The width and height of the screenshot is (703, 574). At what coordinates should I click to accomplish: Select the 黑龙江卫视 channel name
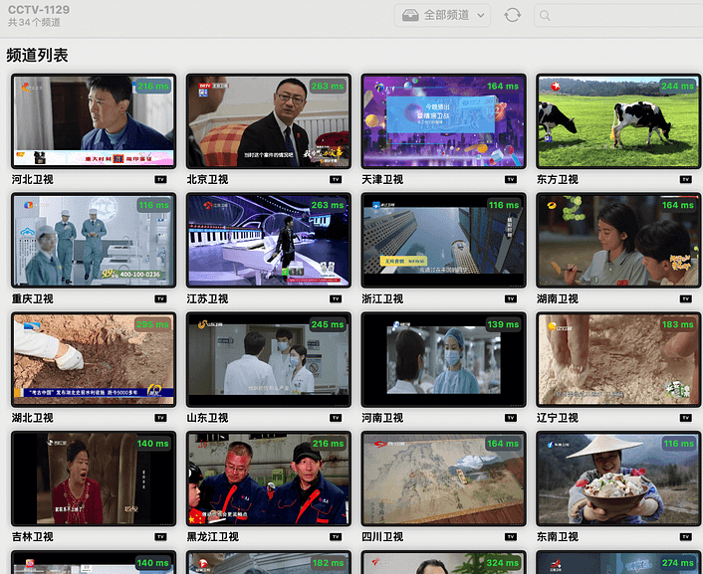[213, 537]
